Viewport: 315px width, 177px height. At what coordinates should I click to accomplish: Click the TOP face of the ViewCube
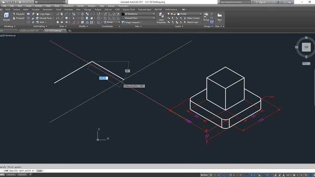click(x=306, y=47)
